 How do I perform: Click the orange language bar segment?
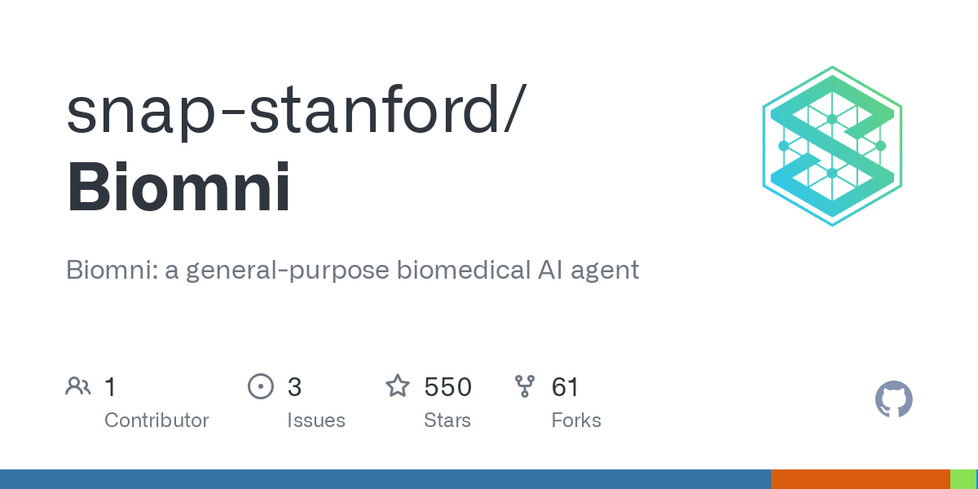point(861,479)
